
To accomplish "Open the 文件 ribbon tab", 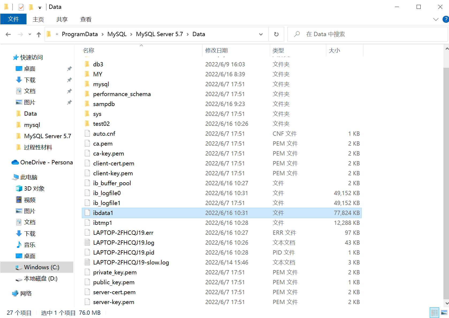I will [x=13, y=19].
